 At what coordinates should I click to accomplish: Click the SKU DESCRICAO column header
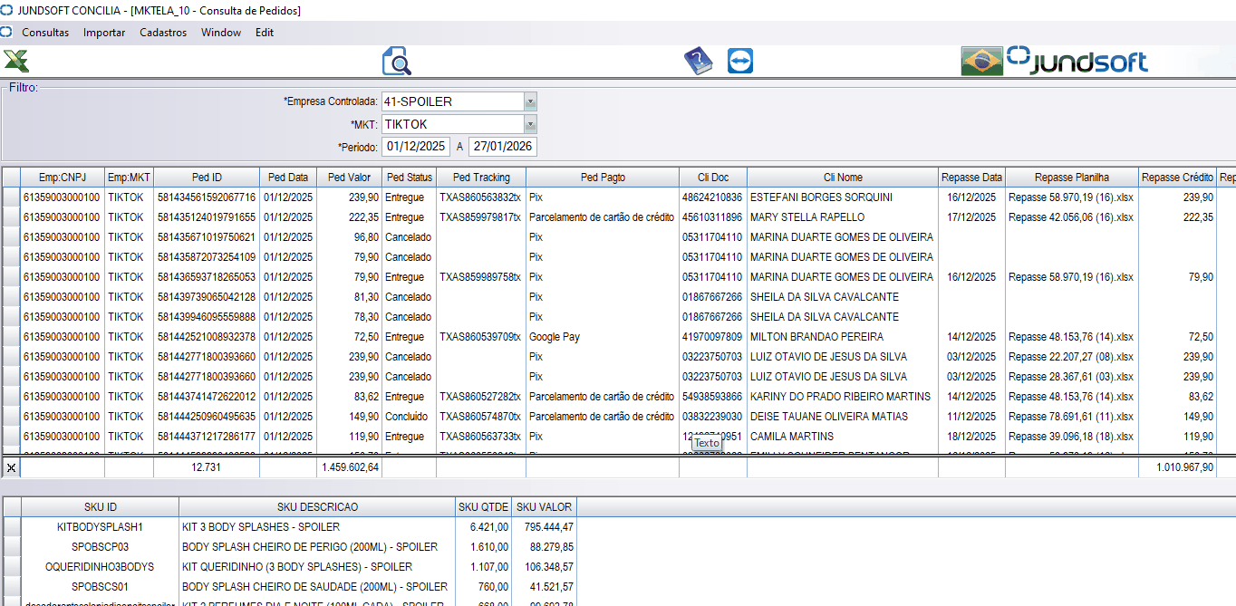(x=317, y=506)
